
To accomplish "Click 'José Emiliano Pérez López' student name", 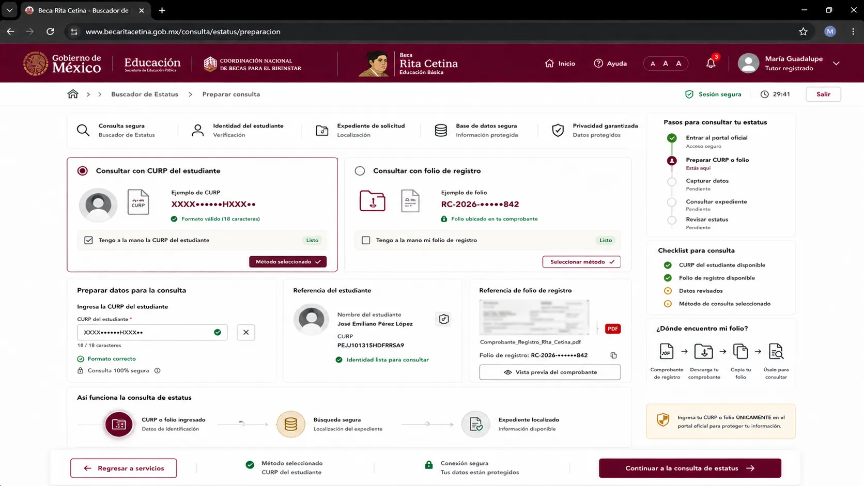I will [375, 324].
